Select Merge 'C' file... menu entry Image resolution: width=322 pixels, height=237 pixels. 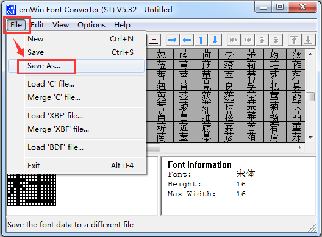tap(76, 97)
